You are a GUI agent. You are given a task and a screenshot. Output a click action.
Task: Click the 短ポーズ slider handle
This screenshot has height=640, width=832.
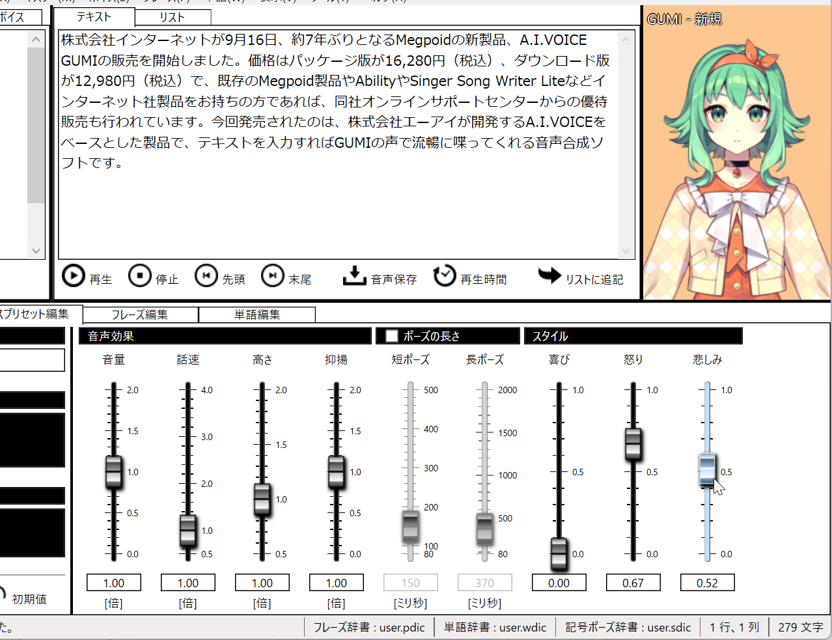[411, 527]
